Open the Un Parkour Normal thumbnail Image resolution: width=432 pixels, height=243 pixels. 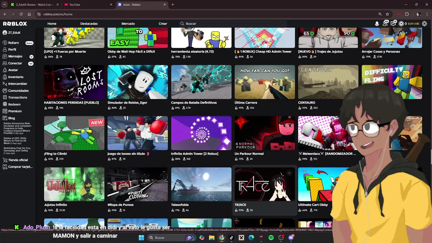point(265,133)
